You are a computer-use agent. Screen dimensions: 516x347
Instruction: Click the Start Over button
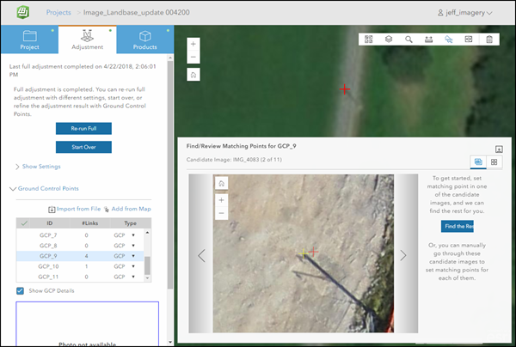point(83,147)
